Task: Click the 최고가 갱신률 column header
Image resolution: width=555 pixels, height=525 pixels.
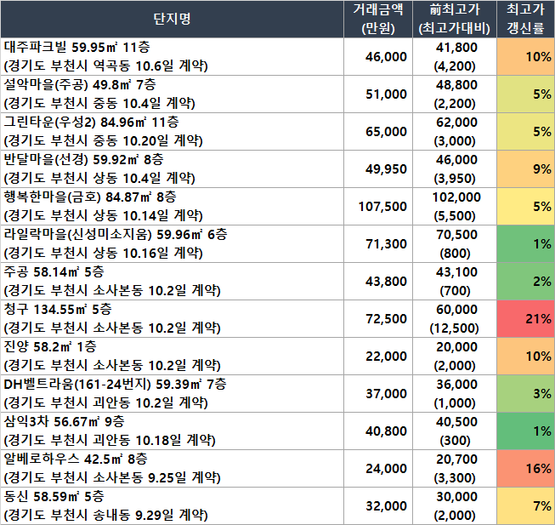Action: (x=525, y=19)
